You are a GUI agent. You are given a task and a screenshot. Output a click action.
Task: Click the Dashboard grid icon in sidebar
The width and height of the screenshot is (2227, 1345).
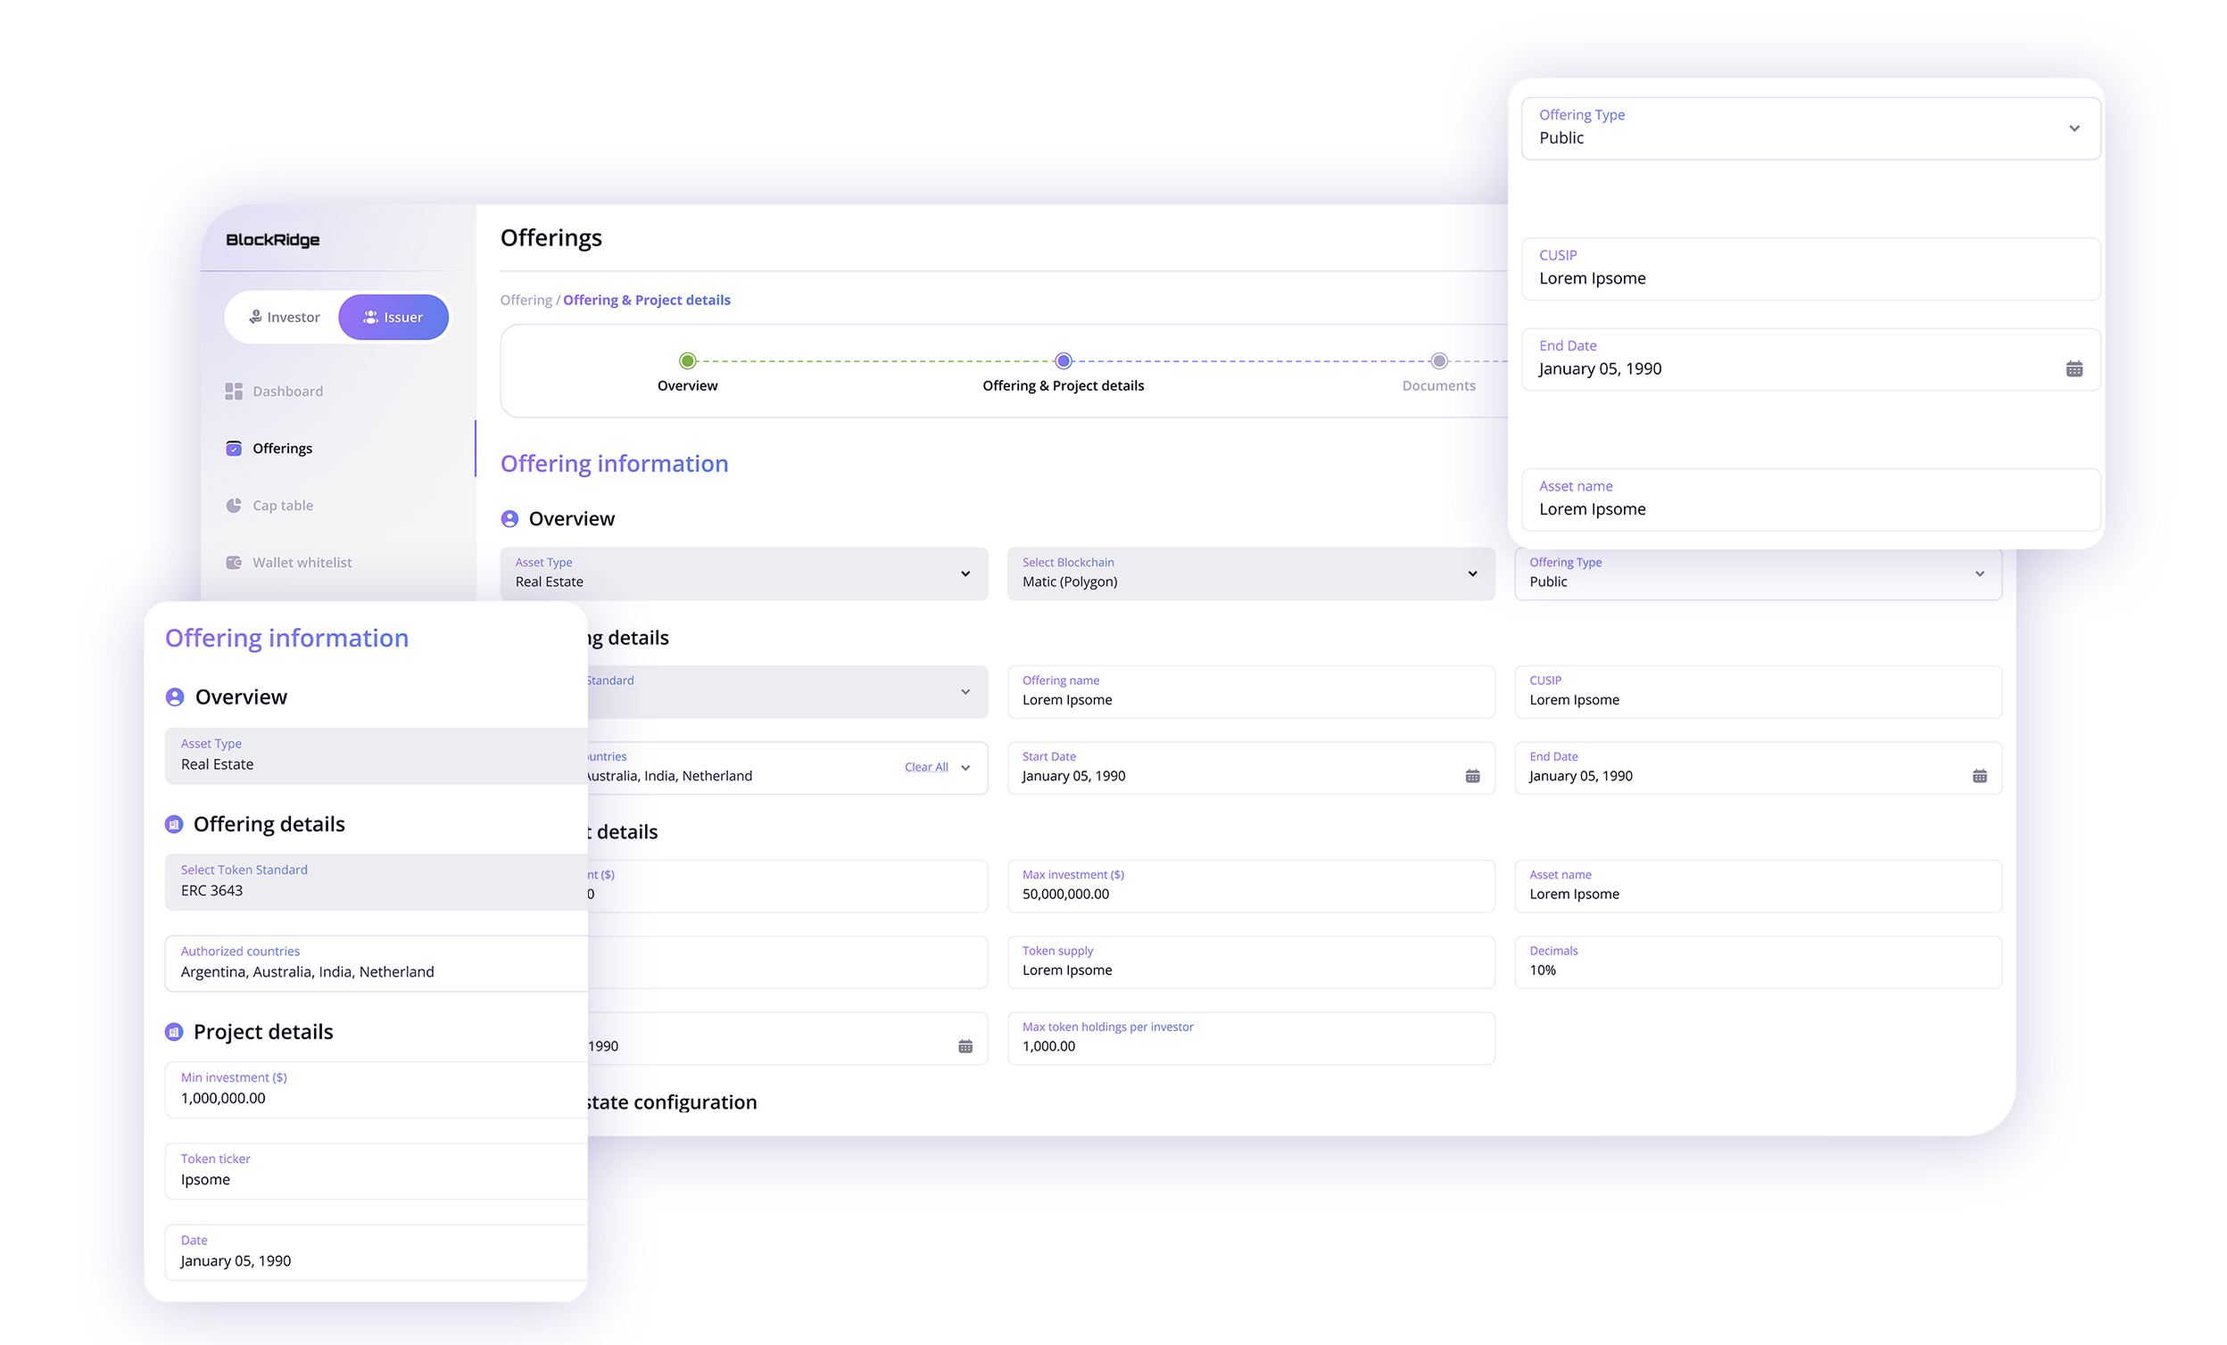[x=233, y=392]
